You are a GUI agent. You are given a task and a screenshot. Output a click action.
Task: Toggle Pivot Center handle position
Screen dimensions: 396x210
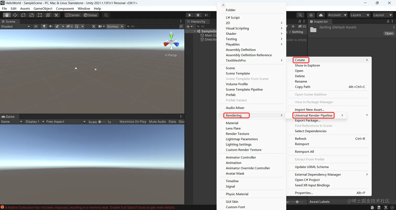click(x=72, y=15)
